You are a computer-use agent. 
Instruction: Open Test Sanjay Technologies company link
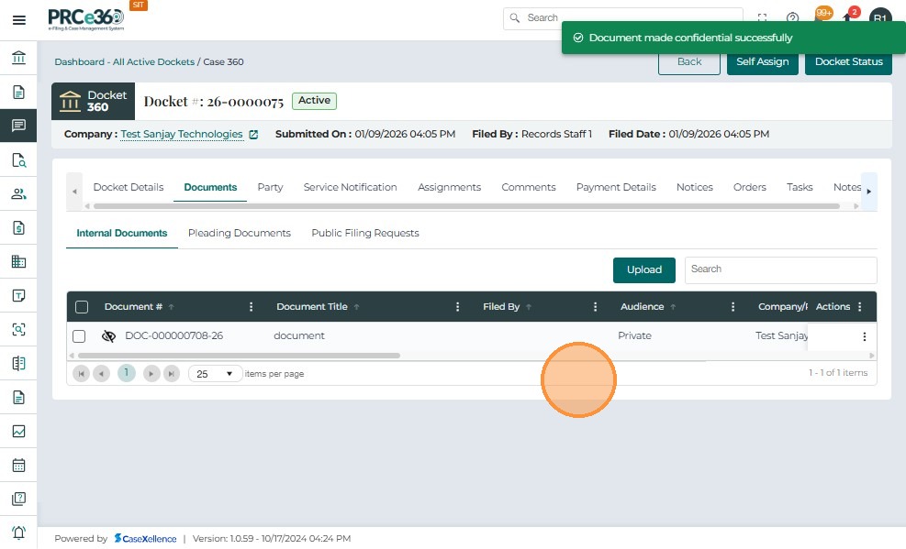[x=182, y=134]
